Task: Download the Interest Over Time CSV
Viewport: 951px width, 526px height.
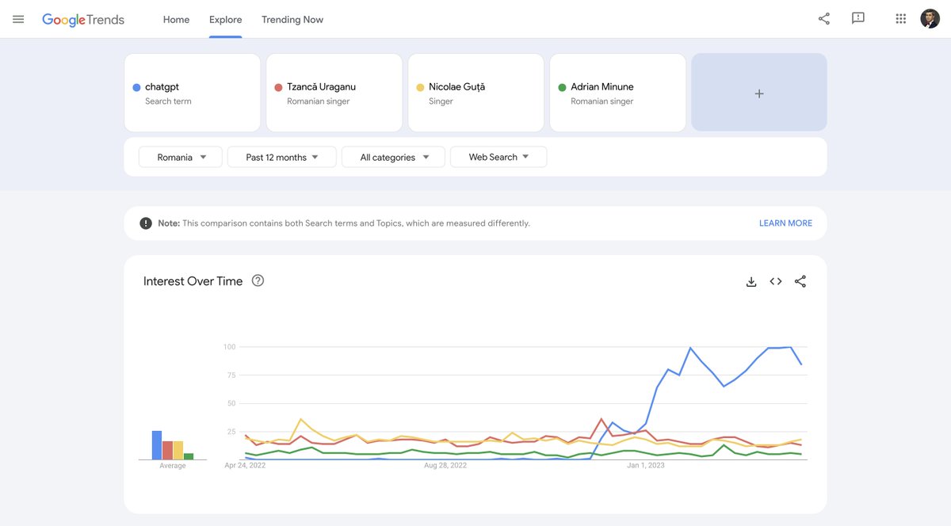Action: pos(751,281)
